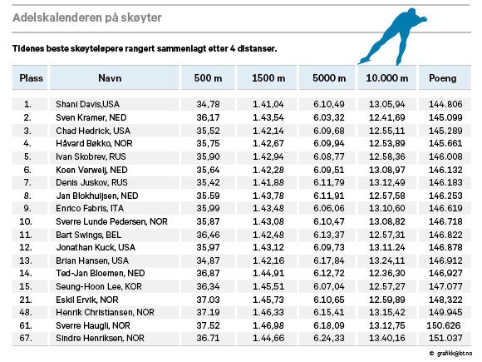Select the subtitle about 4 distanser
The width and height of the screenshot is (482, 362).
145,48
